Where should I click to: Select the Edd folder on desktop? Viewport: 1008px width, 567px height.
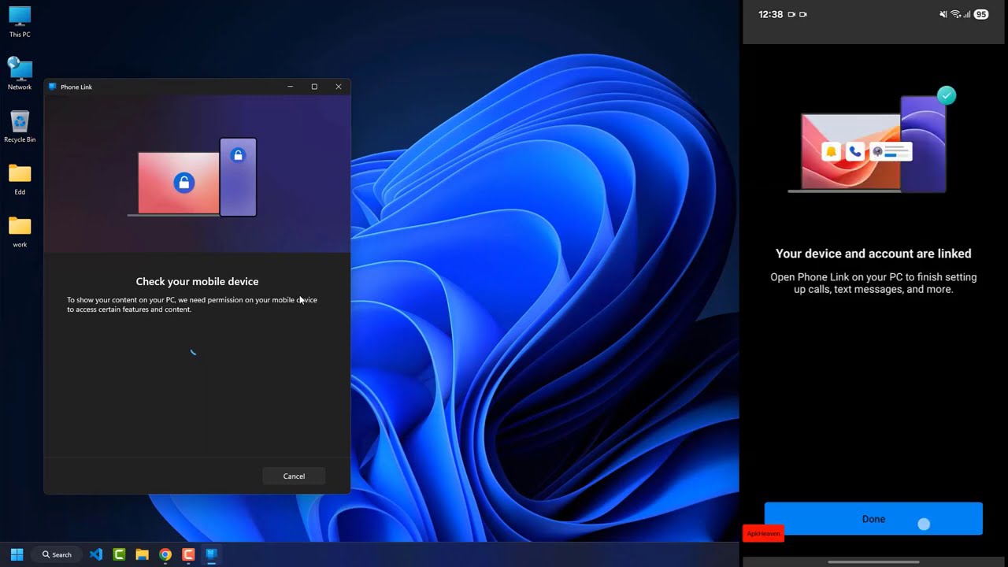pos(20,180)
